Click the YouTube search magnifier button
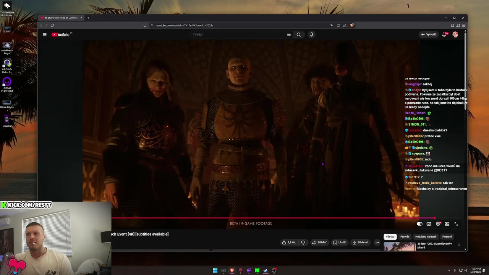This screenshot has height=275, width=489. tap(299, 34)
